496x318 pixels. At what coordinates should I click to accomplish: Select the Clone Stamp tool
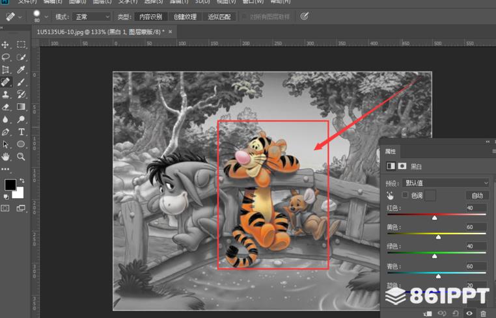coord(5,94)
